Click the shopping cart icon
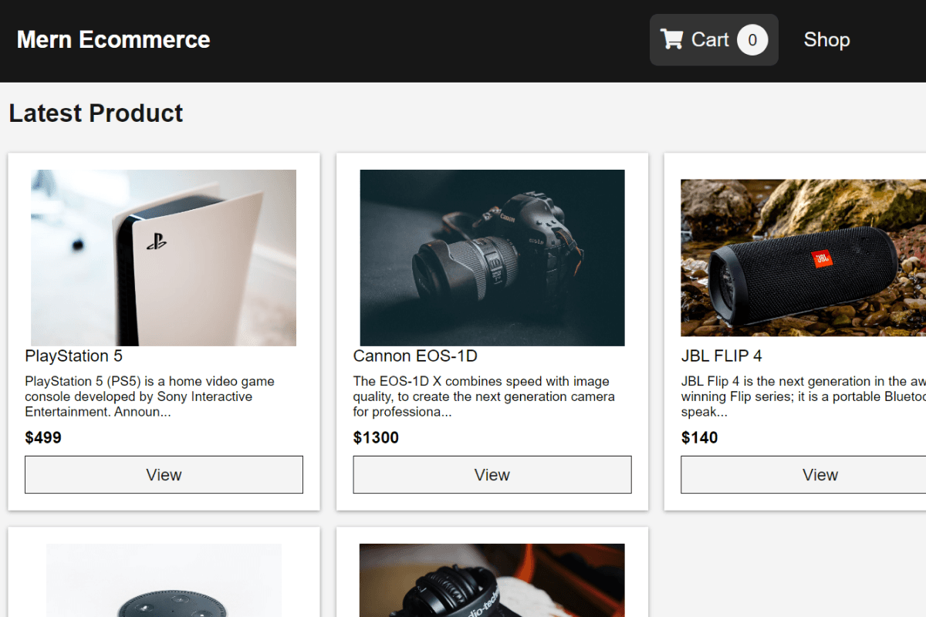 671,39
